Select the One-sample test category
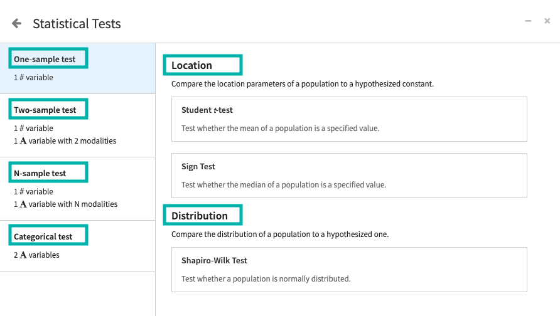Screen dimensions: 560x316 [x=45, y=60]
